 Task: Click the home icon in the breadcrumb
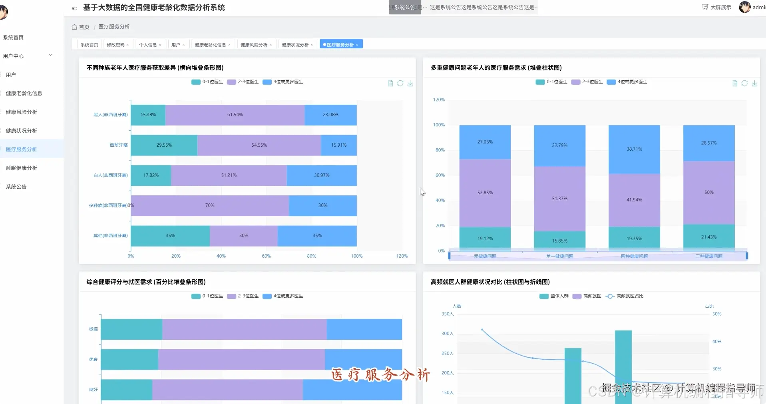[x=74, y=27]
